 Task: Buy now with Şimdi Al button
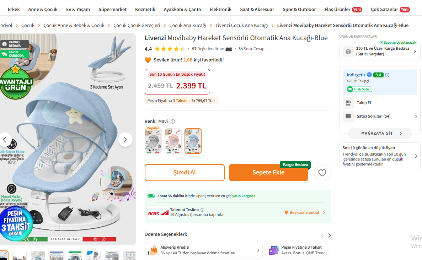coord(185,173)
